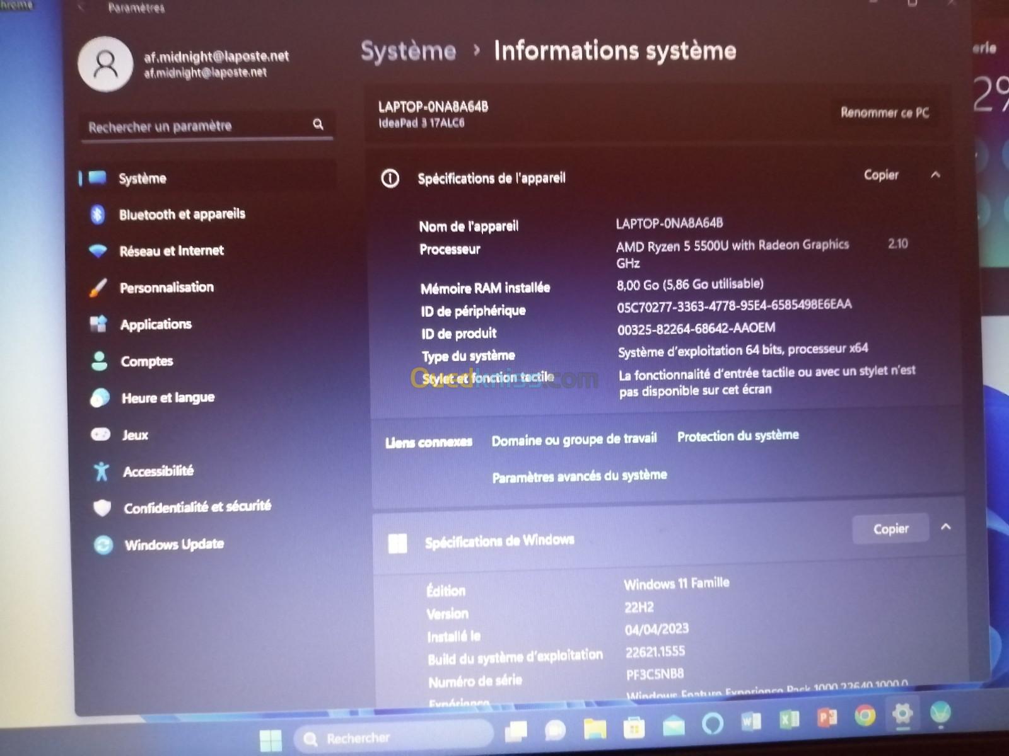Image resolution: width=1009 pixels, height=756 pixels.
Task: Open Lenovo Vantage icon in taskbar
Action: 940,713
